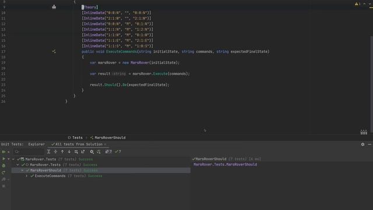Toggle the total tests filter showing 7
This screenshot has height=210, width=373.
pos(108,152)
